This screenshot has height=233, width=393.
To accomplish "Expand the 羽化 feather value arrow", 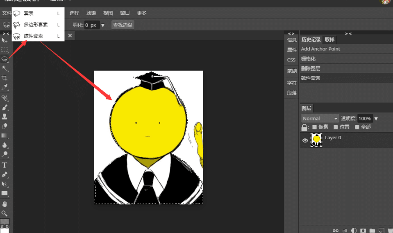I will click(x=103, y=25).
